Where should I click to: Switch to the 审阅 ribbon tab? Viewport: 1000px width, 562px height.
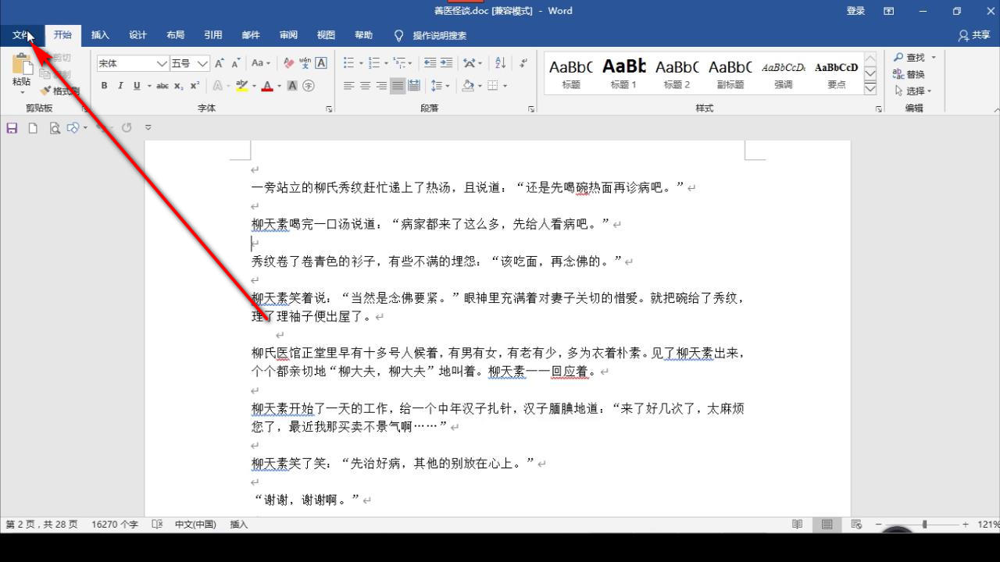287,35
